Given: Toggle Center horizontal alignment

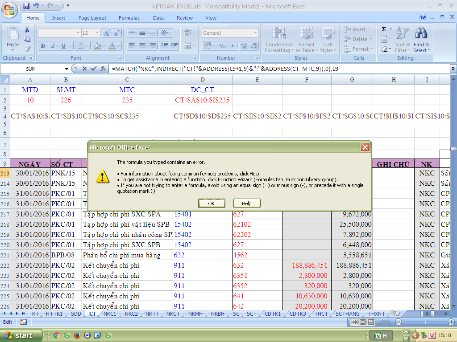Looking at the screenshot, I should 142,46.
